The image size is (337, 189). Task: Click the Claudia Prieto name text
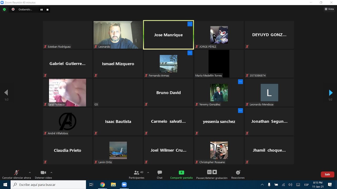pos(67,150)
